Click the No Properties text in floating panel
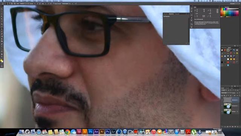 pos(166,16)
